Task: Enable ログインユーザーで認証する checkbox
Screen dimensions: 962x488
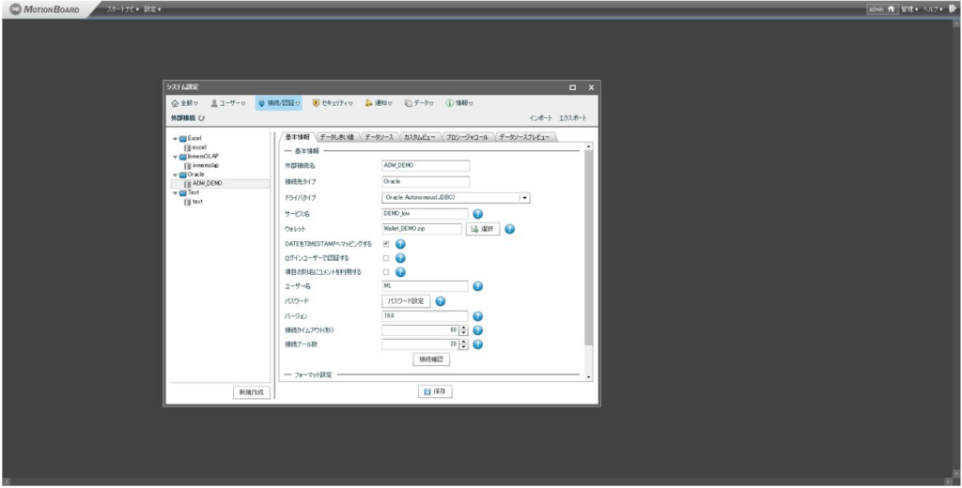Action: coord(386,258)
